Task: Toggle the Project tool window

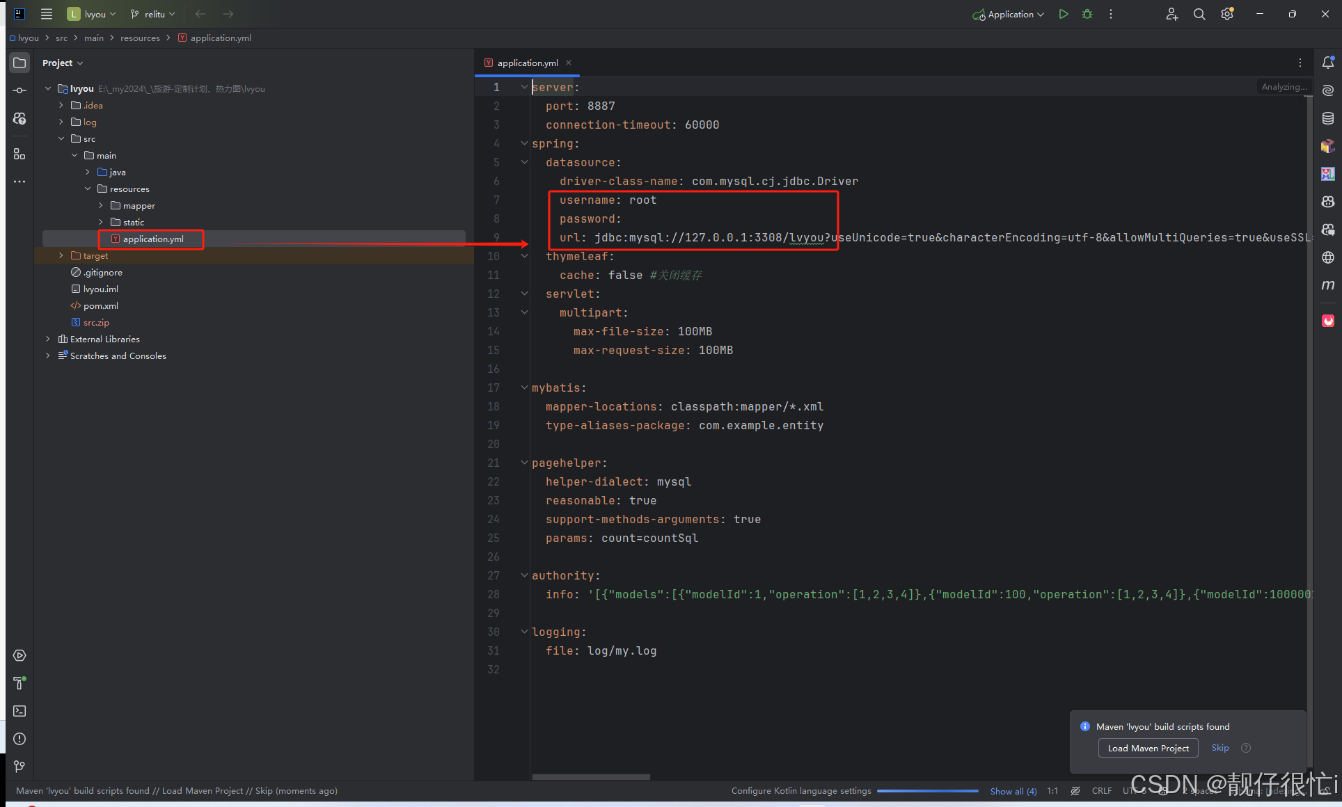Action: tap(19, 63)
